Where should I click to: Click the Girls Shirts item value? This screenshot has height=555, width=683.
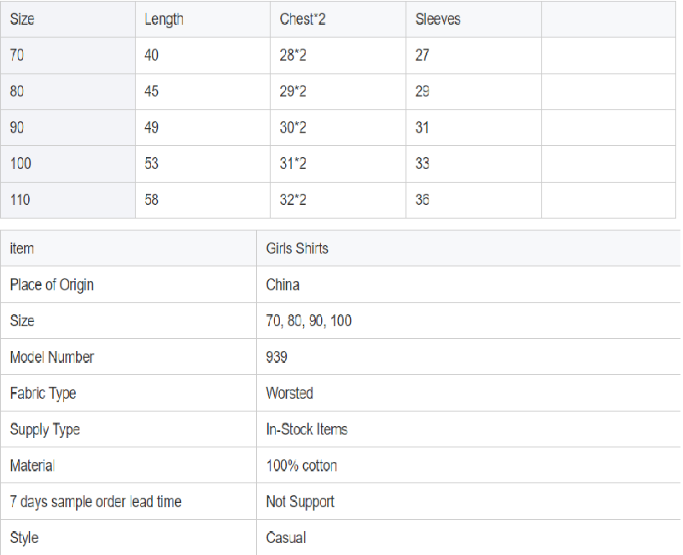point(297,248)
